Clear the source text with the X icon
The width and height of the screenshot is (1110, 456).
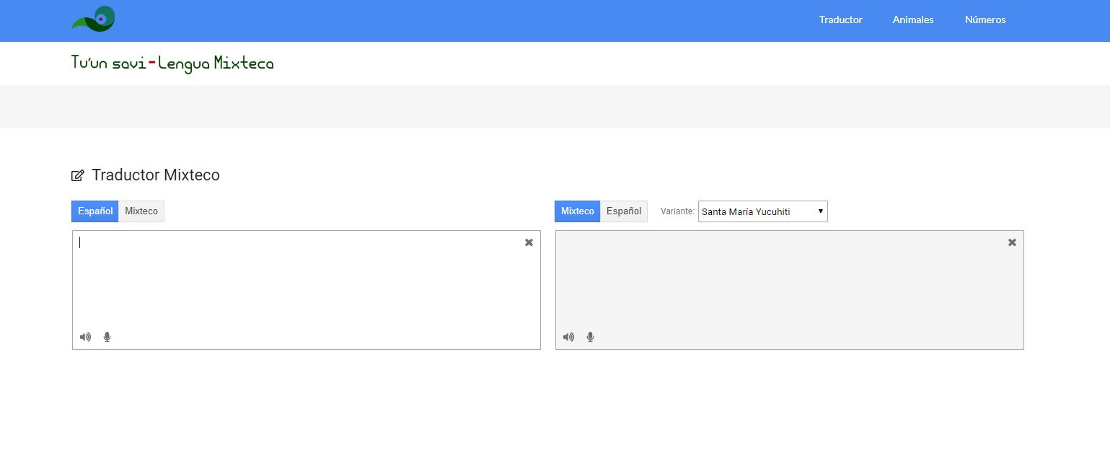coord(529,242)
